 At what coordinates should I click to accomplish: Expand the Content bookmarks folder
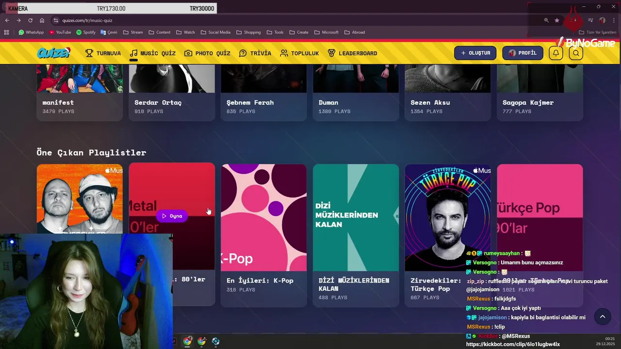tap(160, 32)
